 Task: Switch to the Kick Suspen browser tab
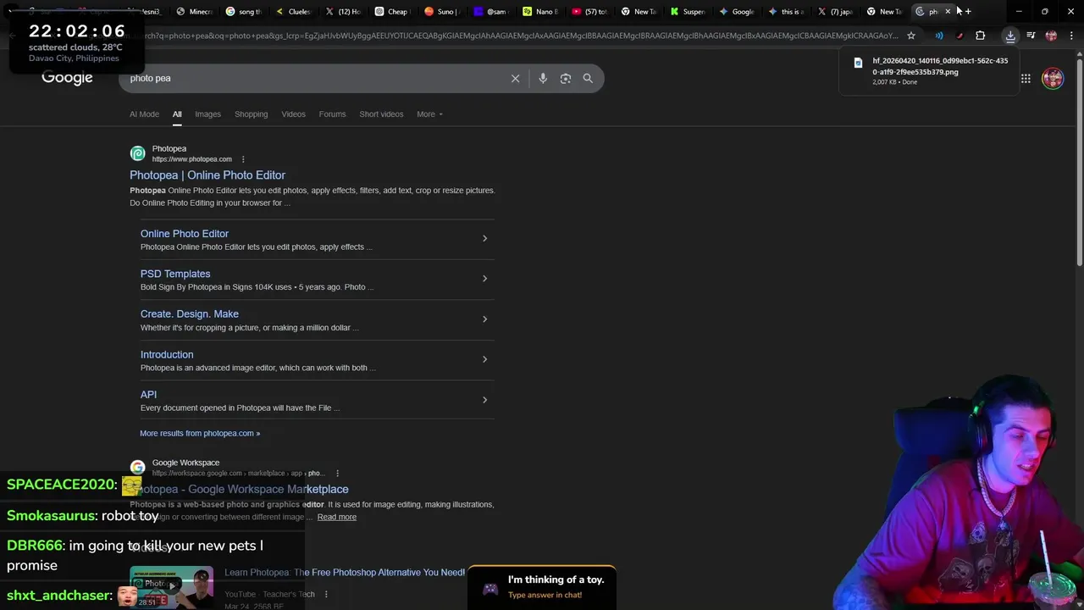[x=689, y=11]
